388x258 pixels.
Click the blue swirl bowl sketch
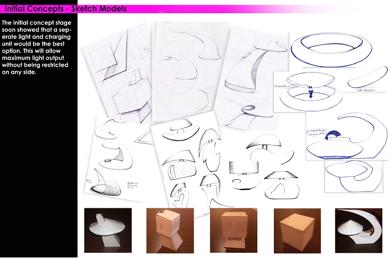(354, 176)
